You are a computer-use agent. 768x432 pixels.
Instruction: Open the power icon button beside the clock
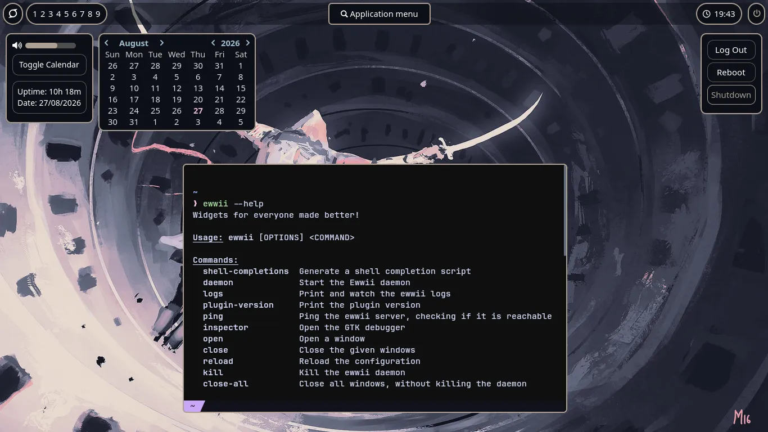tap(756, 13)
